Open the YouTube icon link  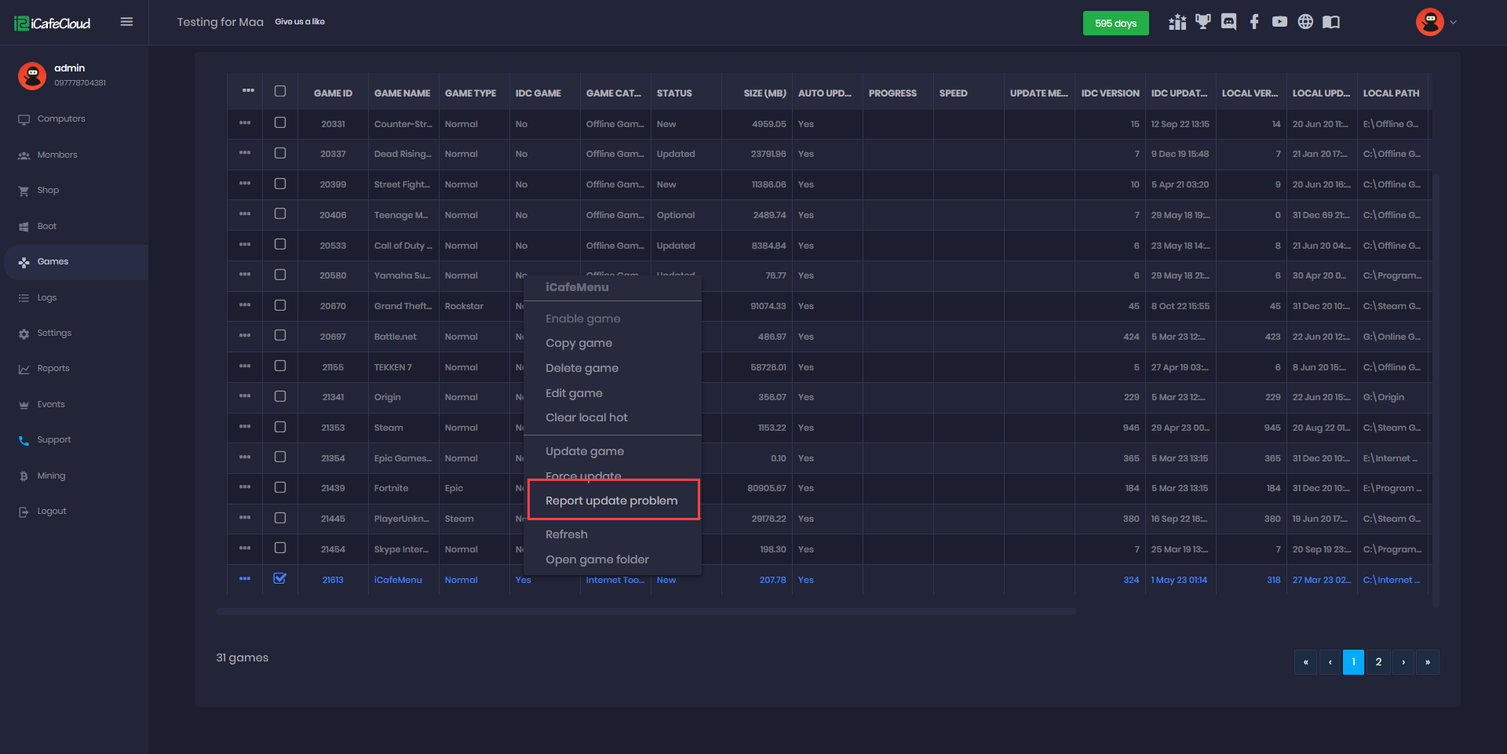pos(1279,22)
